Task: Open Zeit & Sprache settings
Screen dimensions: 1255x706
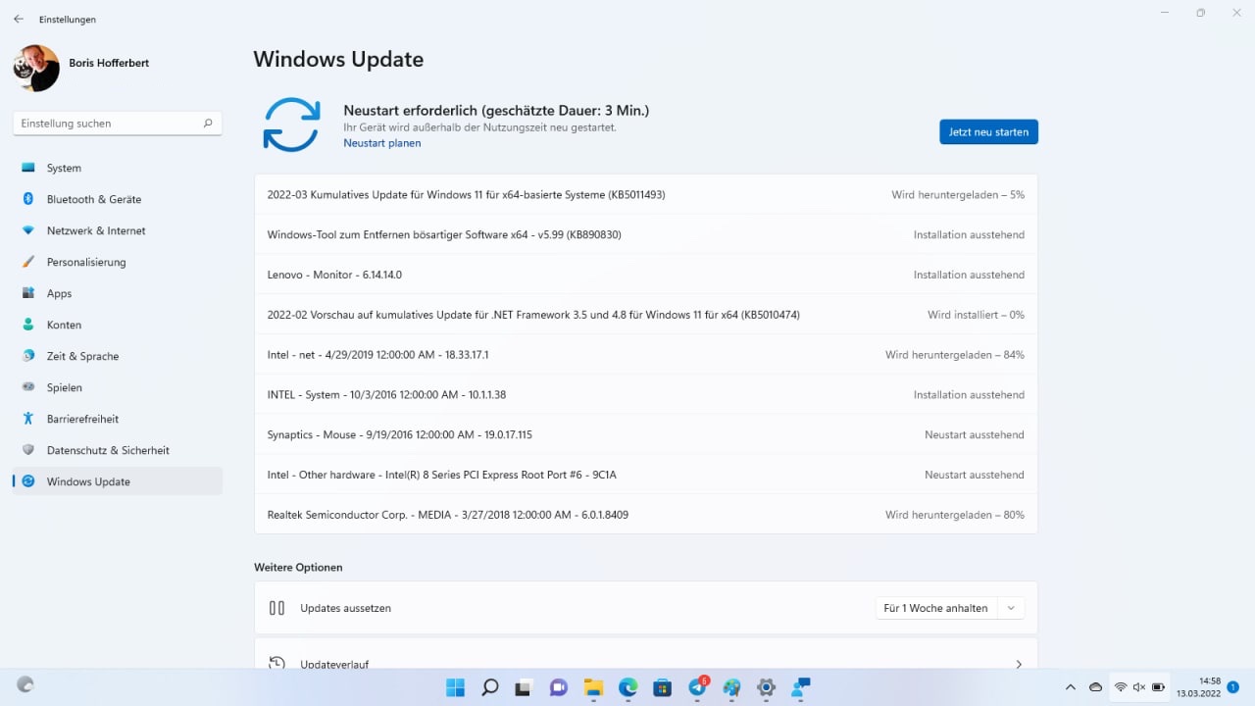Action: click(83, 356)
